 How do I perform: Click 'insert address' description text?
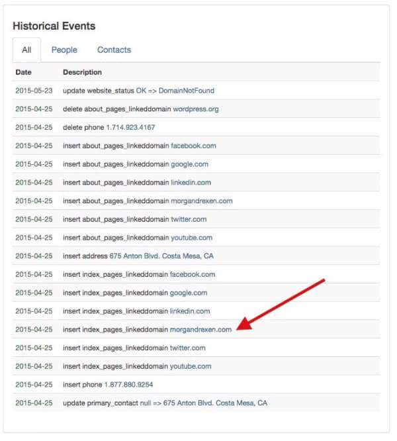(x=85, y=256)
